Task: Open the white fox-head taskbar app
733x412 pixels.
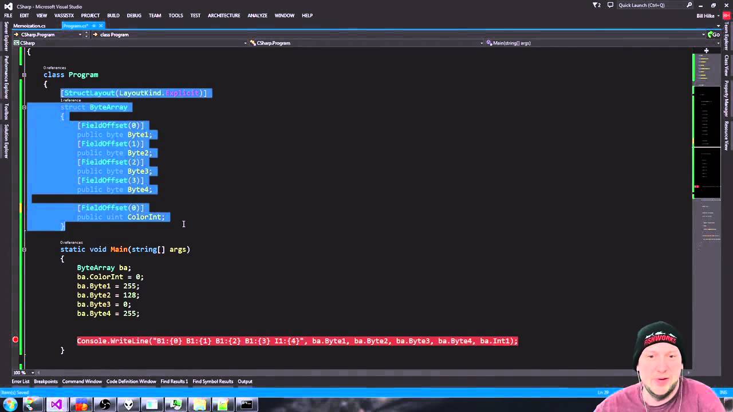Action: point(128,405)
